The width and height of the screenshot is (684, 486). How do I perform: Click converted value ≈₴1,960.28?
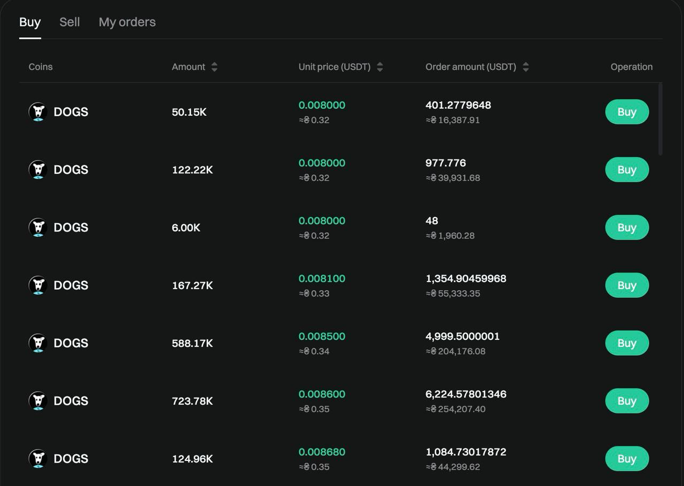(450, 236)
